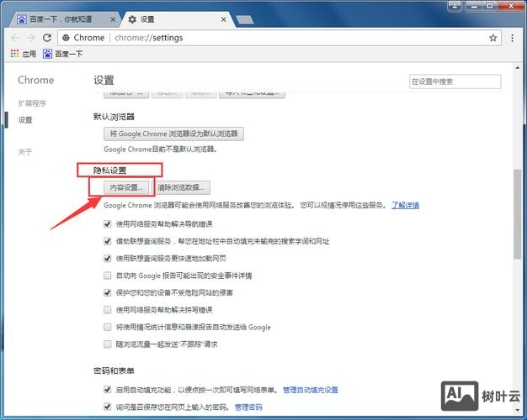The height and width of the screenshot is (420, 527).
Task: Enable 使用网络服务帮助解决拼写错误 checkbox
Action: tap(107, 310)
